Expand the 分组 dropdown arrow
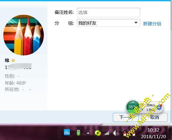 [136, 23]
